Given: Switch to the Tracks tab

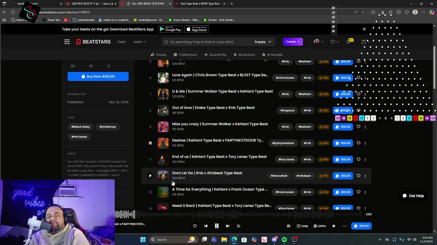Looking at the screenshot, I should 158,54.
